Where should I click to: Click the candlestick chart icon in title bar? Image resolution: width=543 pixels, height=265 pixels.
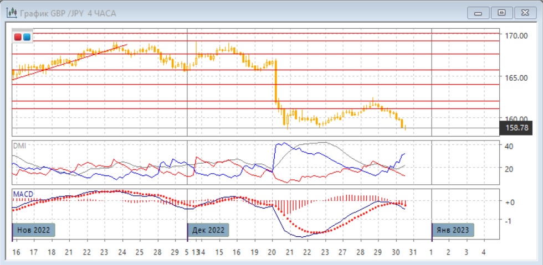pyautogui.click(x=11, y=12)
